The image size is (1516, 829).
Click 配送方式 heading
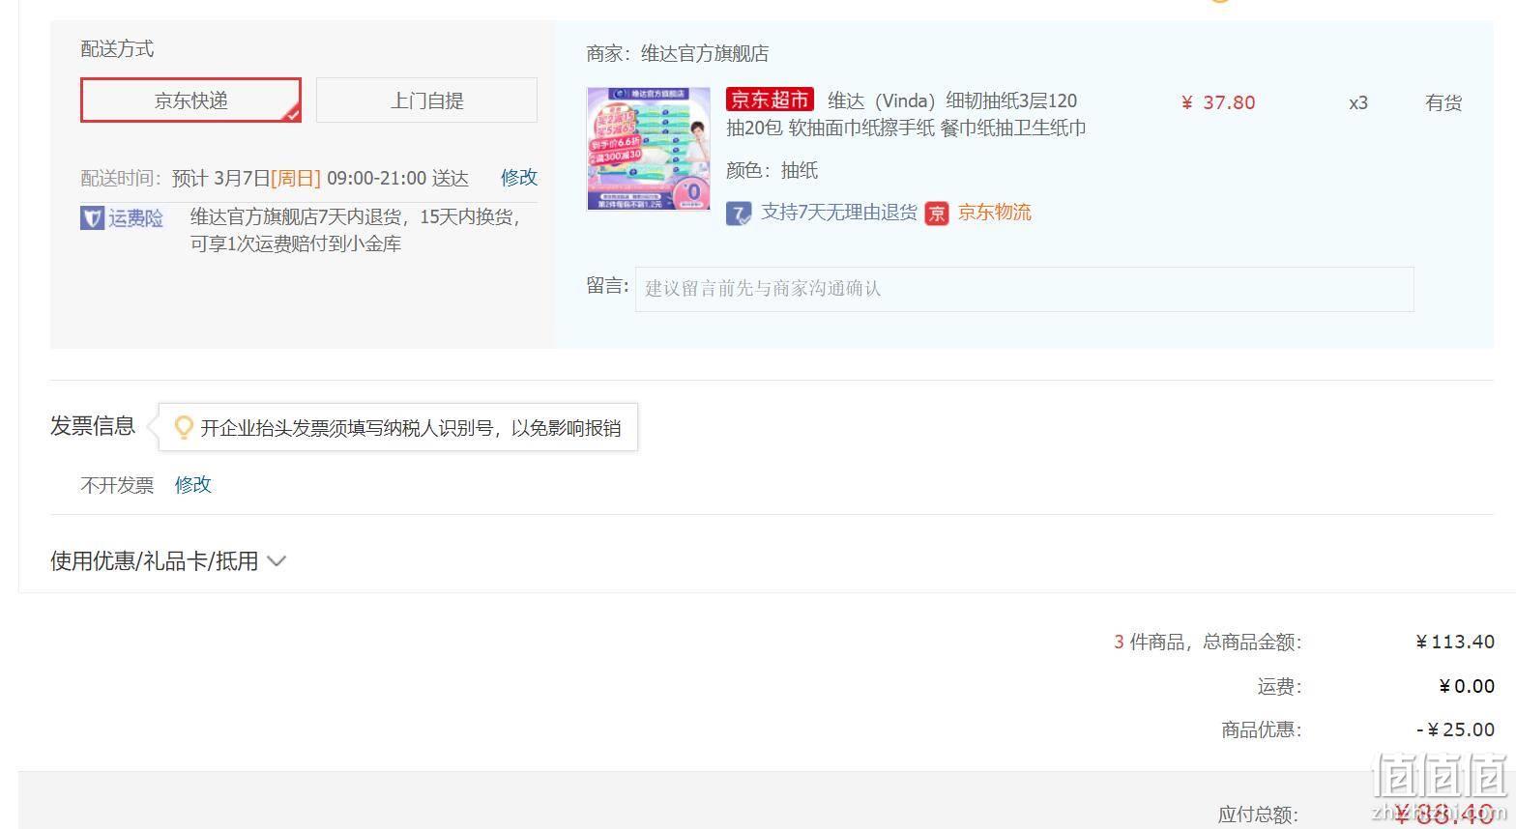(x=117, y=49)
